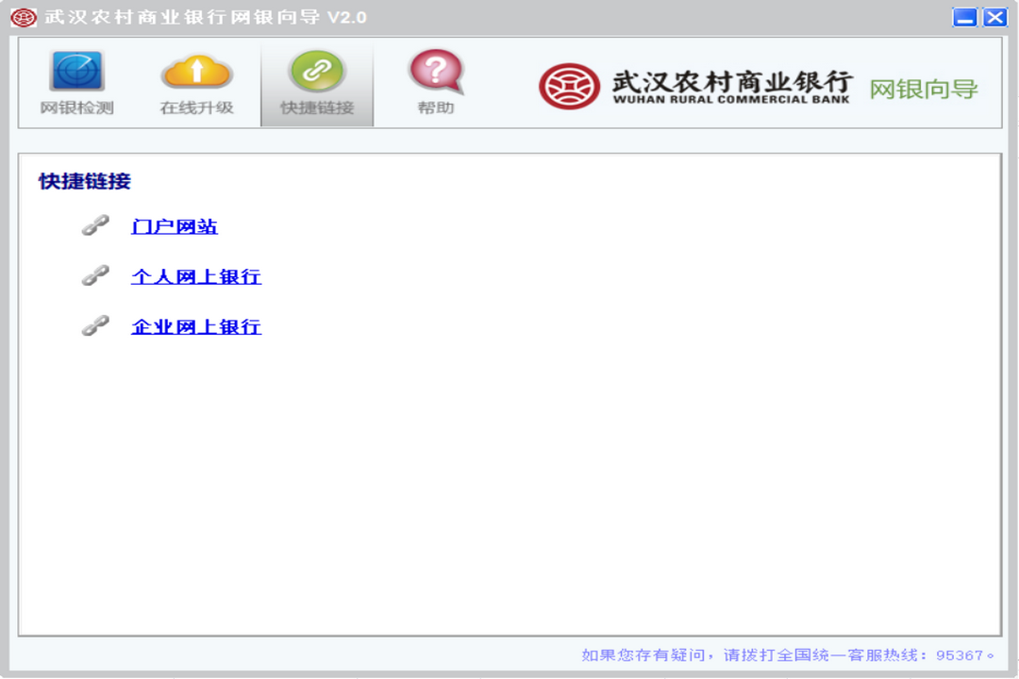Open the 个人网上银行 personal banking link
This screenshot has height=679, width=1019.
point(195,277)
